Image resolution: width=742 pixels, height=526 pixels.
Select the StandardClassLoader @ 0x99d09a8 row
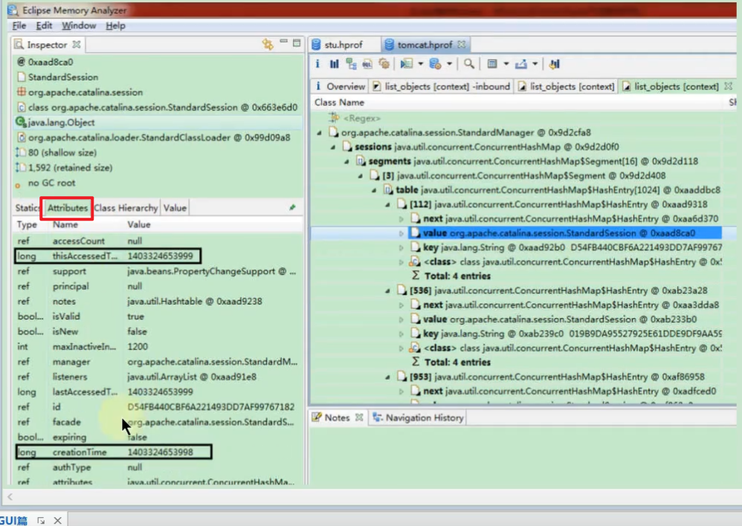click(x=158, y=137)
